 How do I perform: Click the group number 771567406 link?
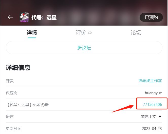click(152, 104)
